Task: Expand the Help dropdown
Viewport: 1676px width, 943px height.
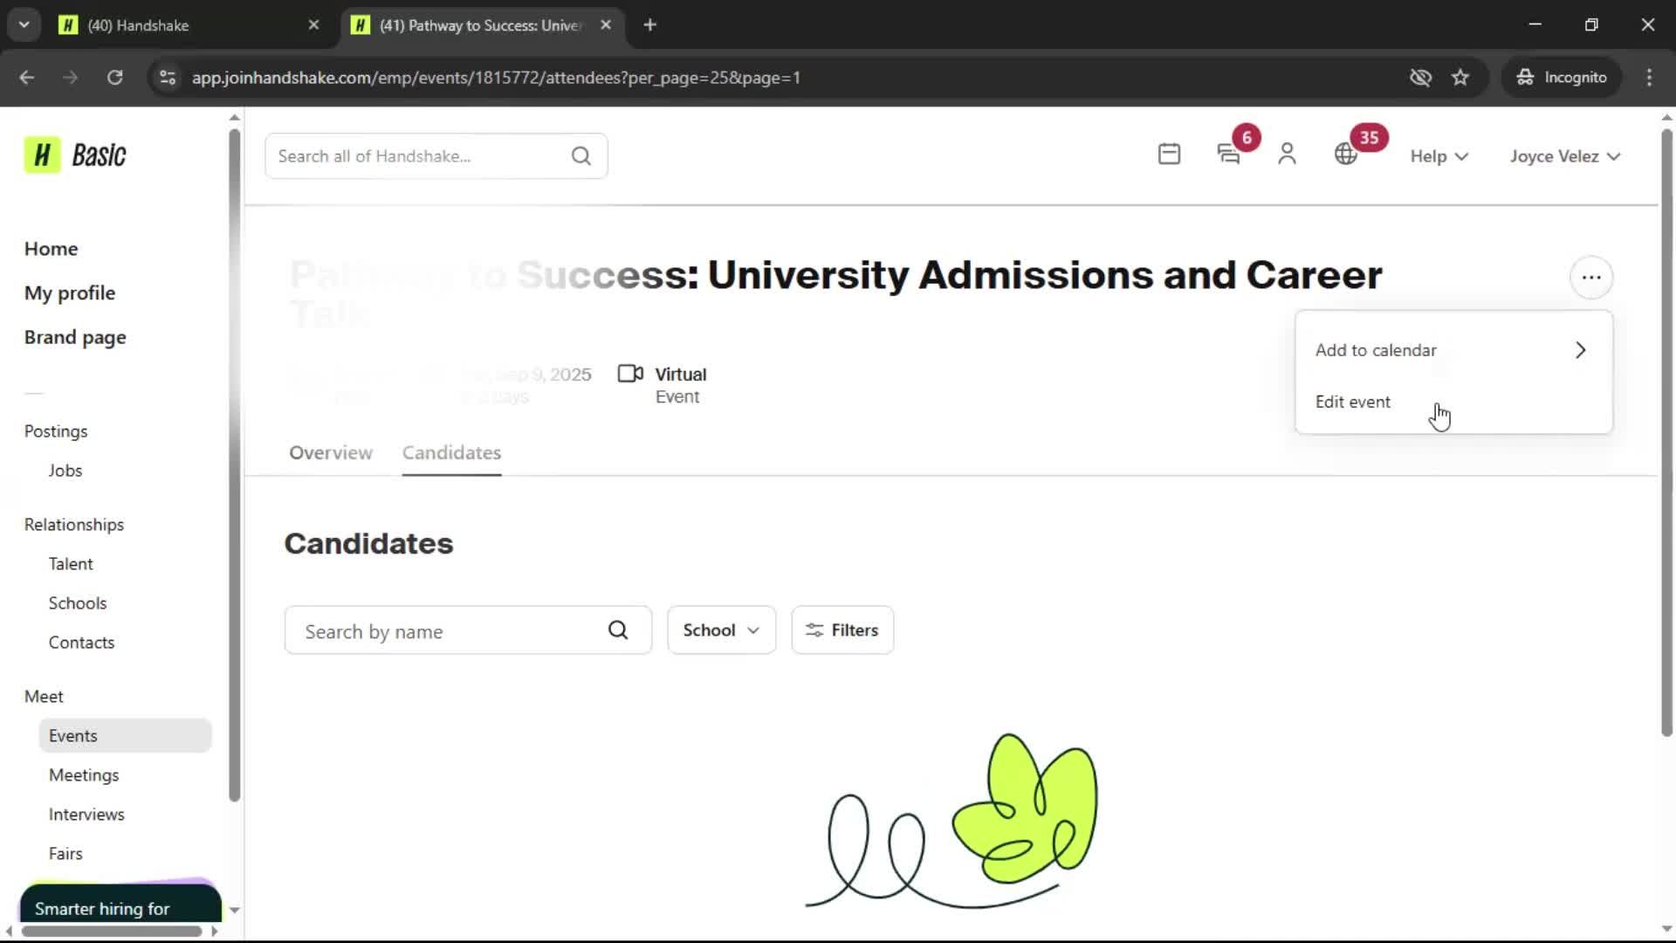Action: pos(1439,156)
